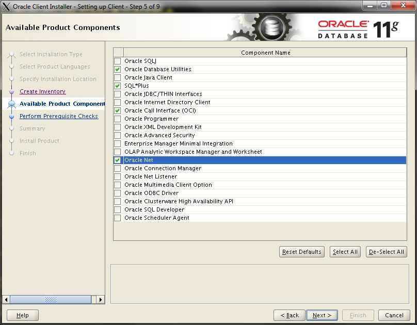Image resolution: width=417 pixels, height=325 pixels.
Task: Check Oracle Connection Manager
Action: pos(117,168)
